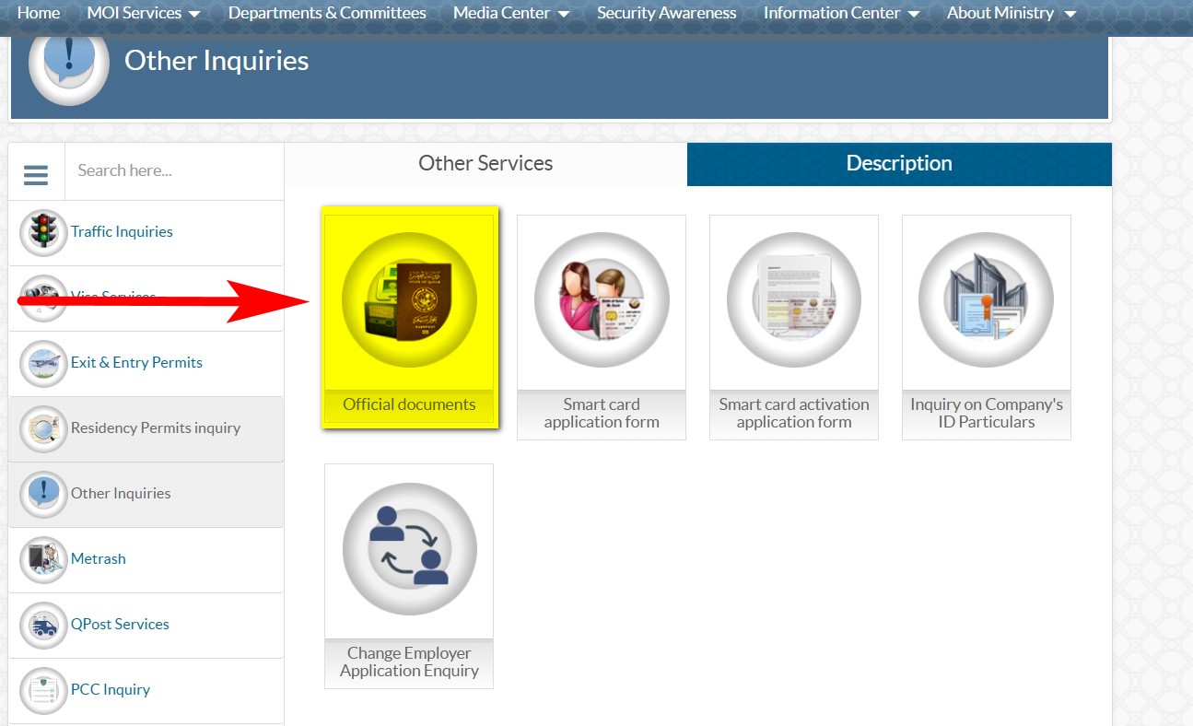Viewport: 1193px width, 726px height.
Task: Toggle the sidebar hamburger menu
Action: pos(36,173)
